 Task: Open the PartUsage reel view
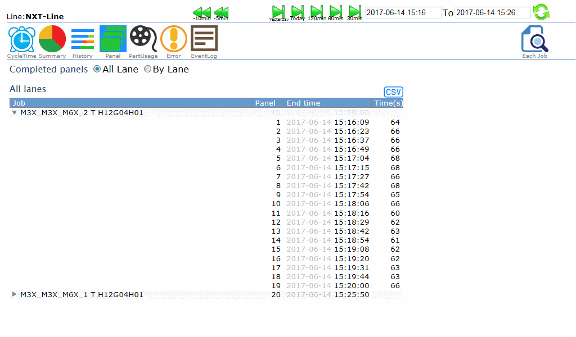click(143, 39)
